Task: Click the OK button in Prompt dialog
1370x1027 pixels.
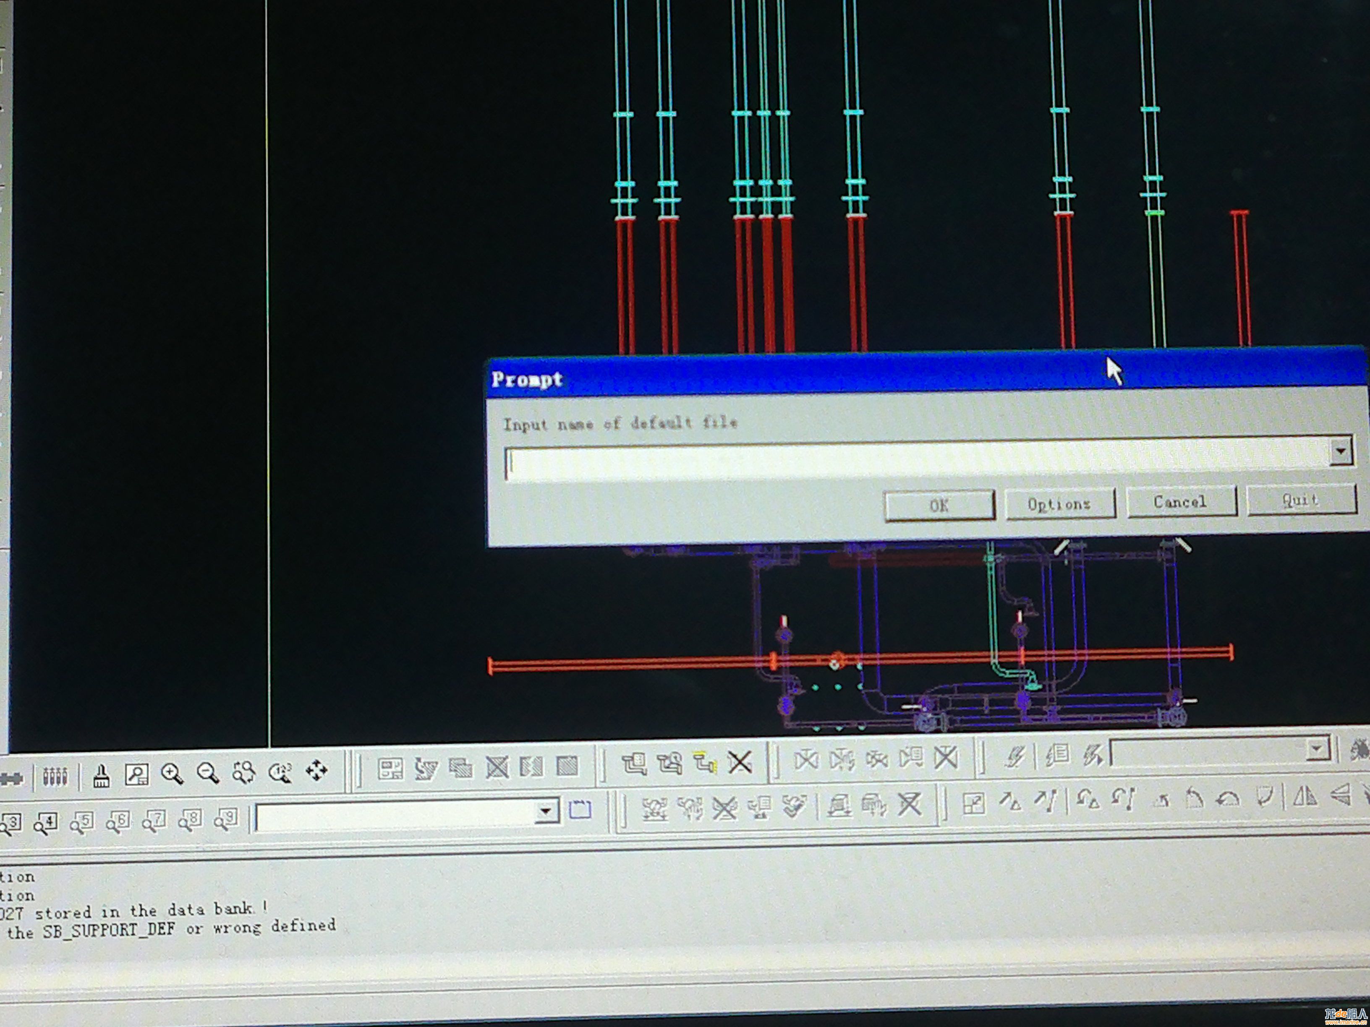Action: 939,506
